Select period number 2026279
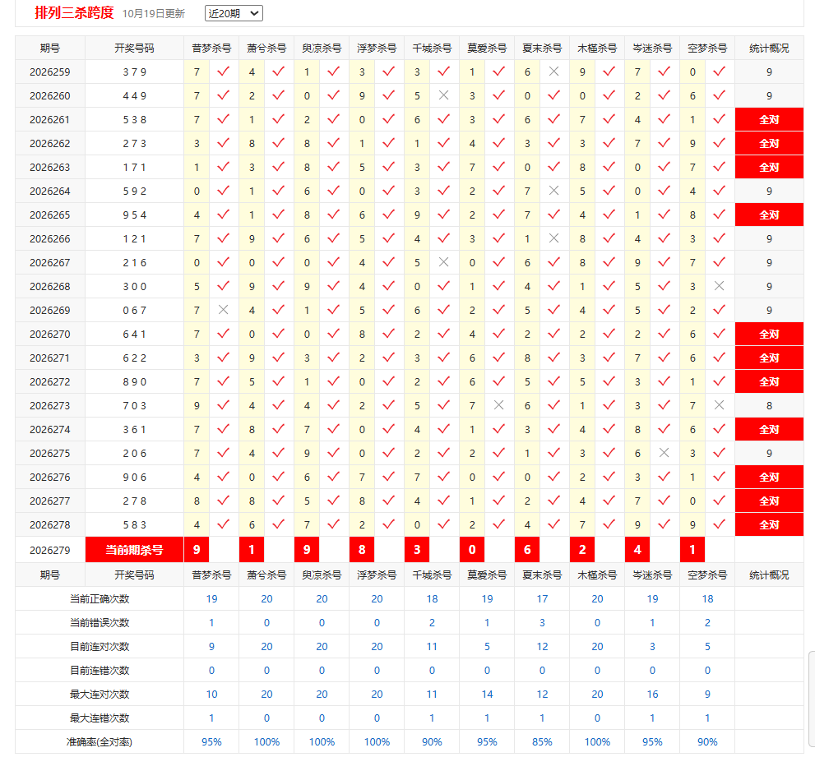The image size is (815, 757). click(50, 550)
